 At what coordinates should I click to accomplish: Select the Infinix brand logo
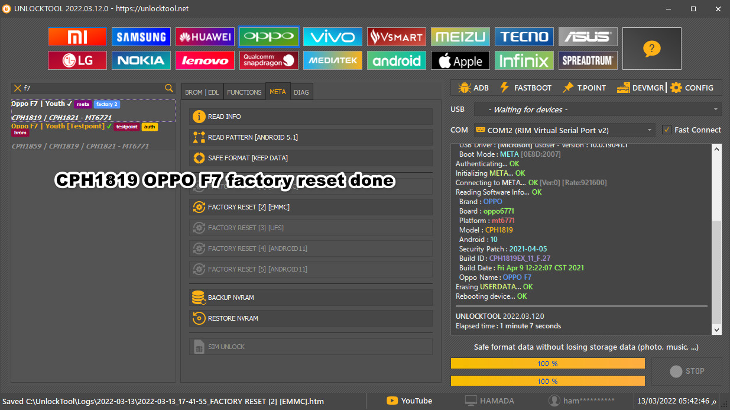524,60
